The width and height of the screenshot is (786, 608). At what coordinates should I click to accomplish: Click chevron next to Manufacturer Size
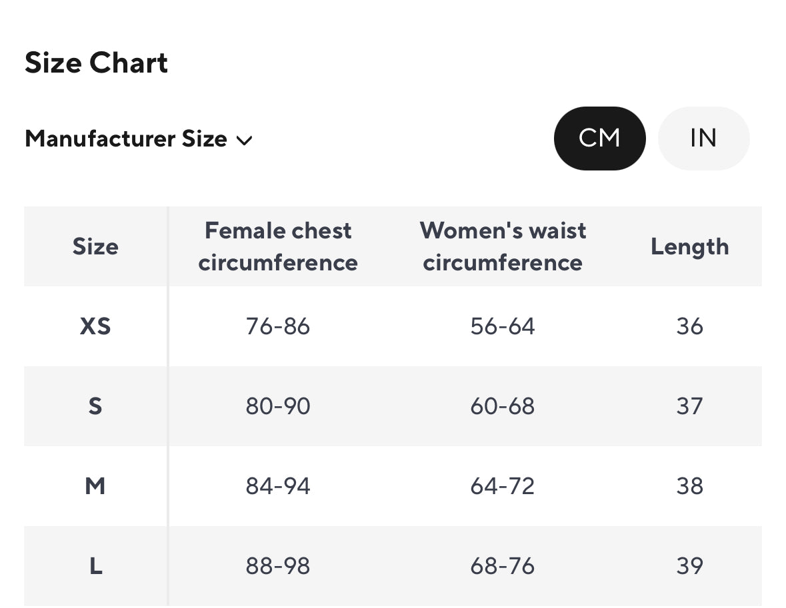coord(245,141)
